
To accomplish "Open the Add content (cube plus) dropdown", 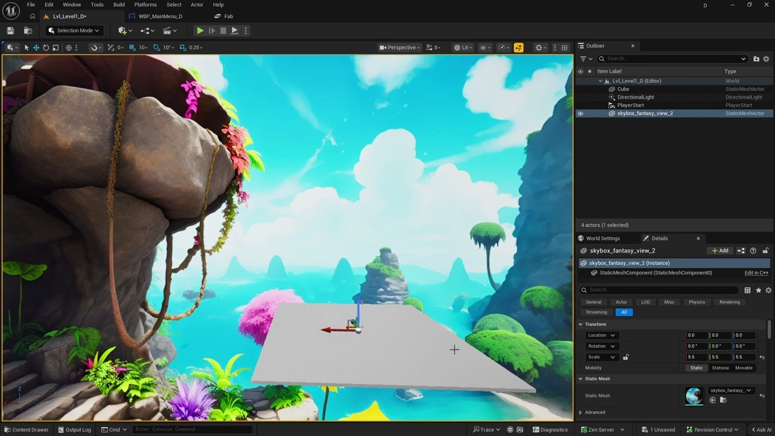I will (125, 30).
